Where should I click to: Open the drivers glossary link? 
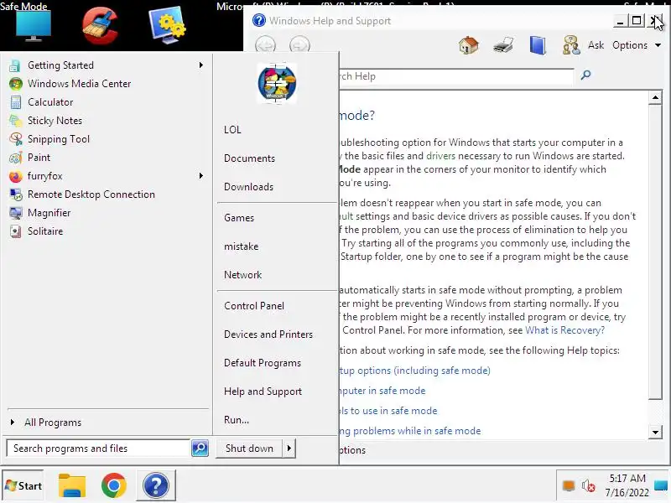[x=441, y=156]
